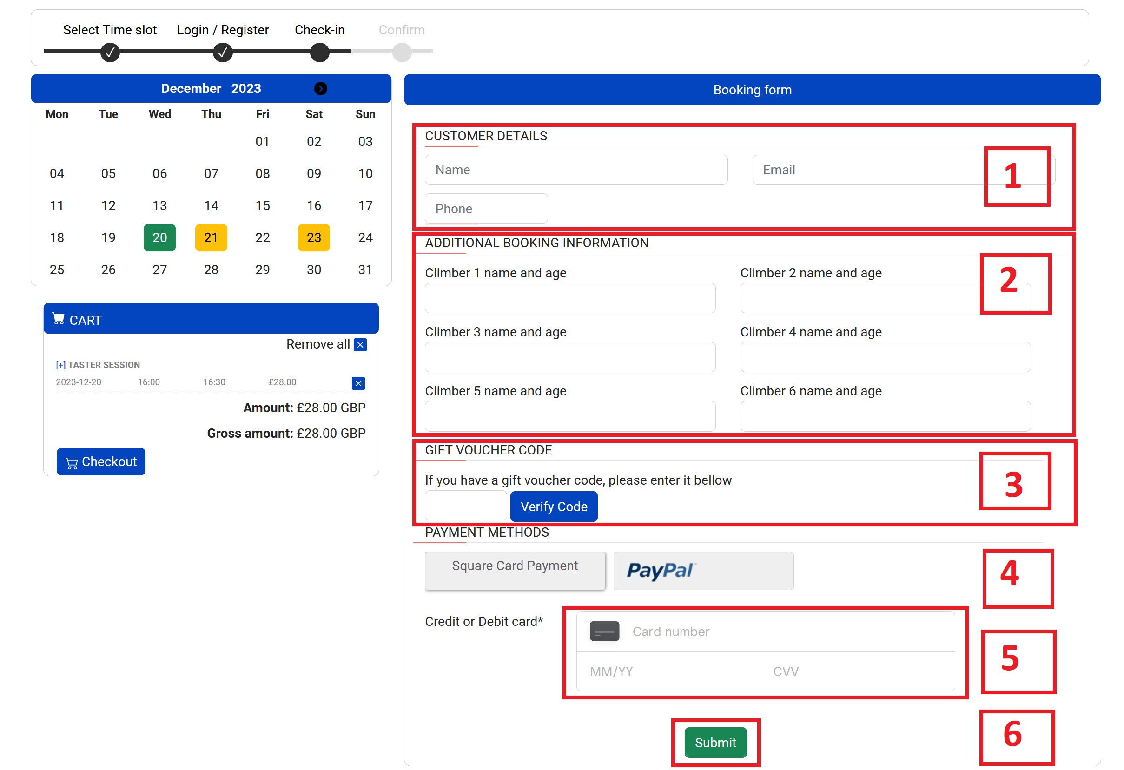Focus the customer Name input field

coord(575,170)
